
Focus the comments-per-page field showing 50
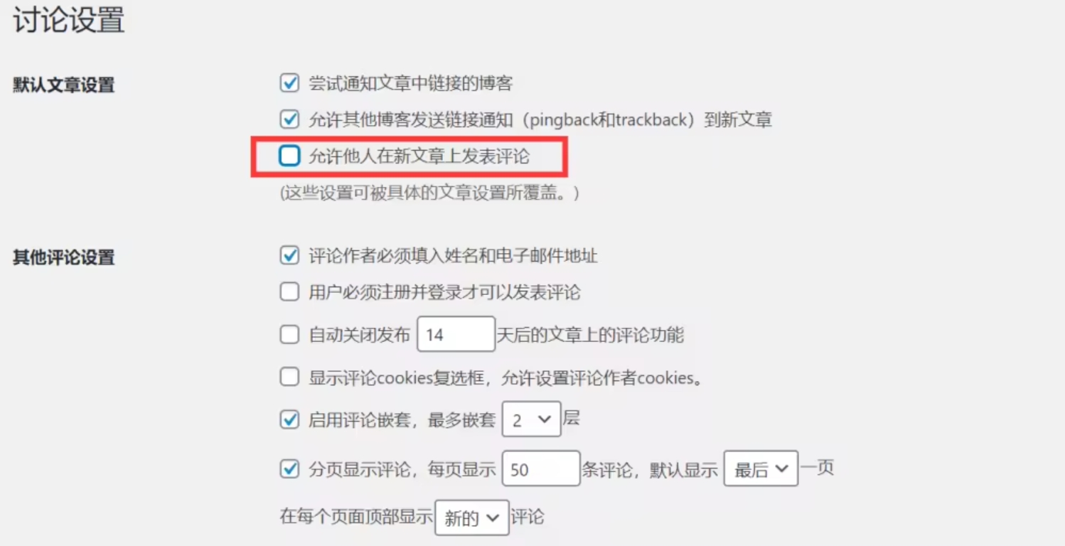(541, 469)
